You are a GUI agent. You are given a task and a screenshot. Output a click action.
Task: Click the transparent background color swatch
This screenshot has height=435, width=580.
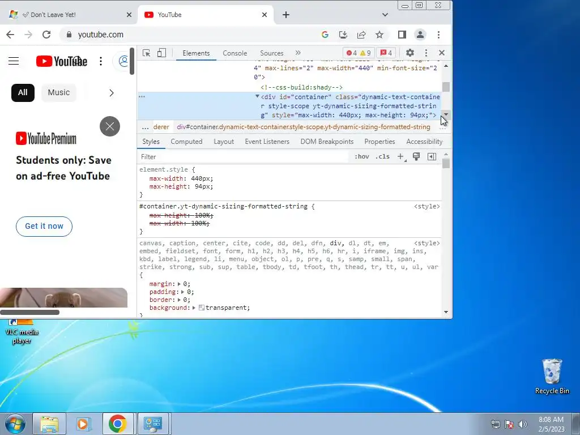pyautogui.click(x=202, y=308)
